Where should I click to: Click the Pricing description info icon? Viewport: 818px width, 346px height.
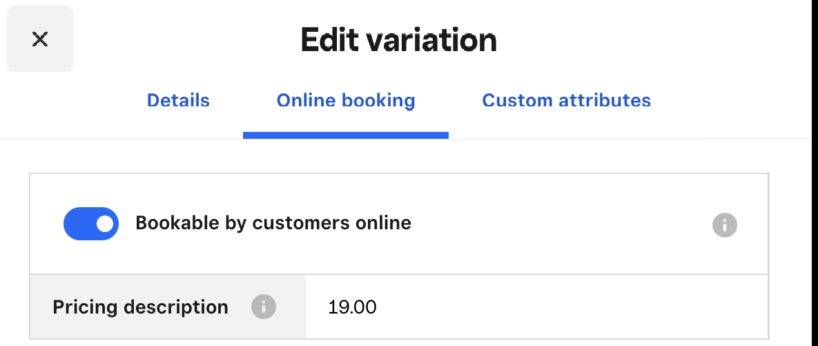(x=263, y=306)
